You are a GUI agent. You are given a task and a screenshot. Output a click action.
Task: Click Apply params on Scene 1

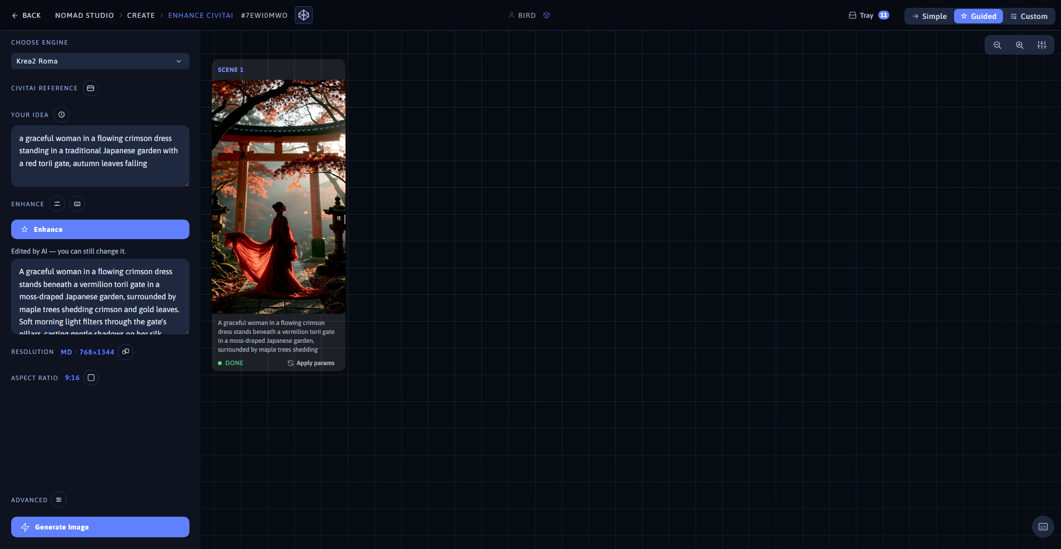[x=311, y=363]
